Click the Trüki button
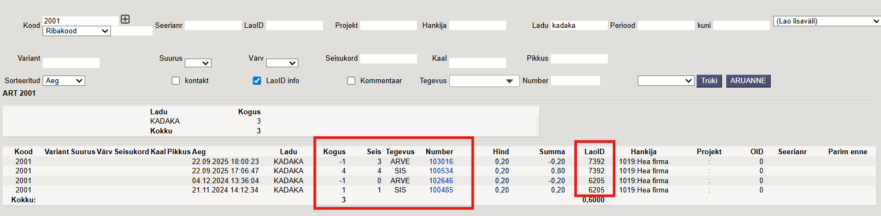881x216 pixels. point(709,81)
